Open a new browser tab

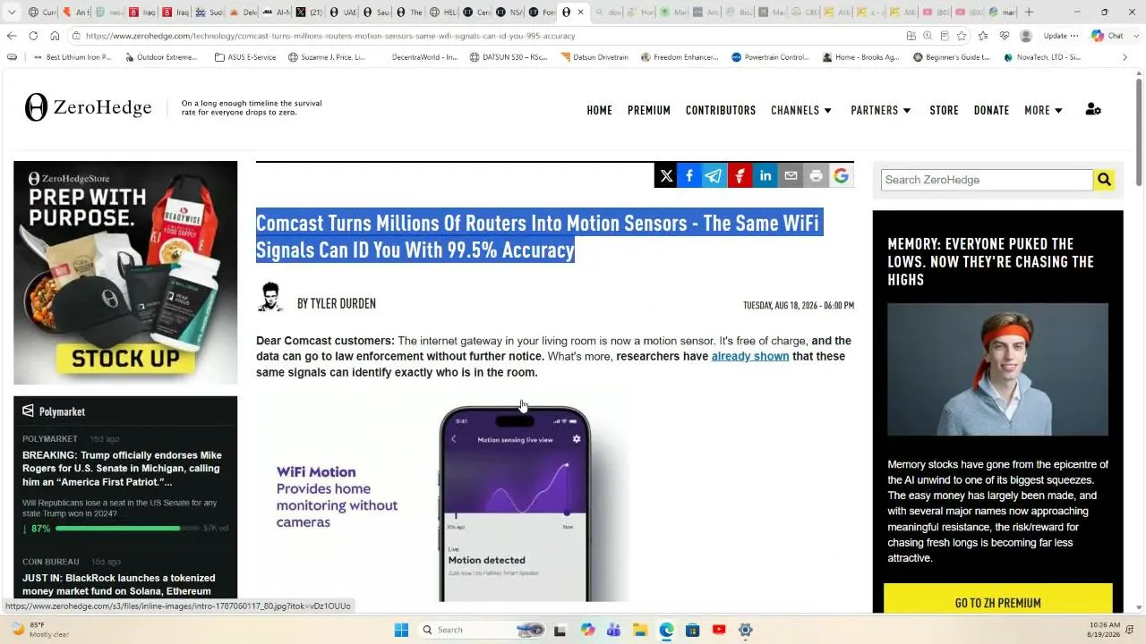pyautogui.click(x=1029, y=12)
